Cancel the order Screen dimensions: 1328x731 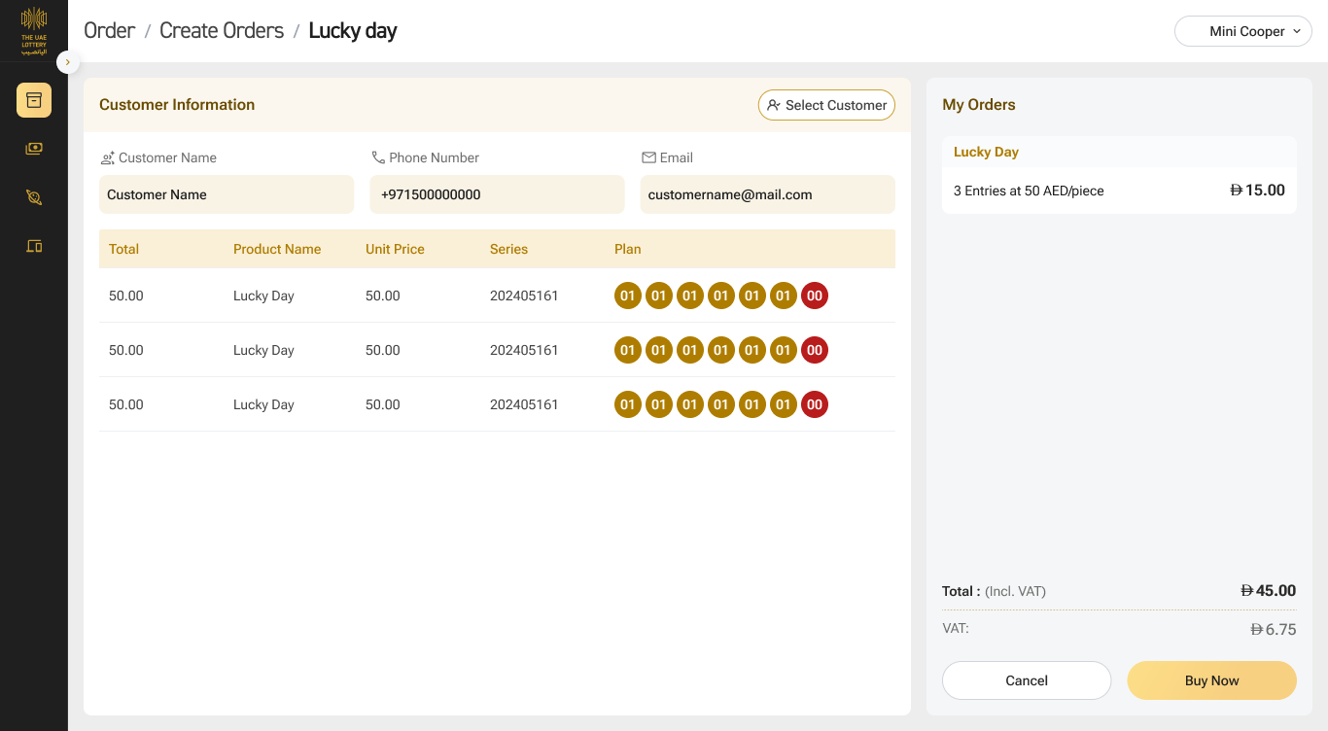pyautogui.click(x=1027, y=680)
